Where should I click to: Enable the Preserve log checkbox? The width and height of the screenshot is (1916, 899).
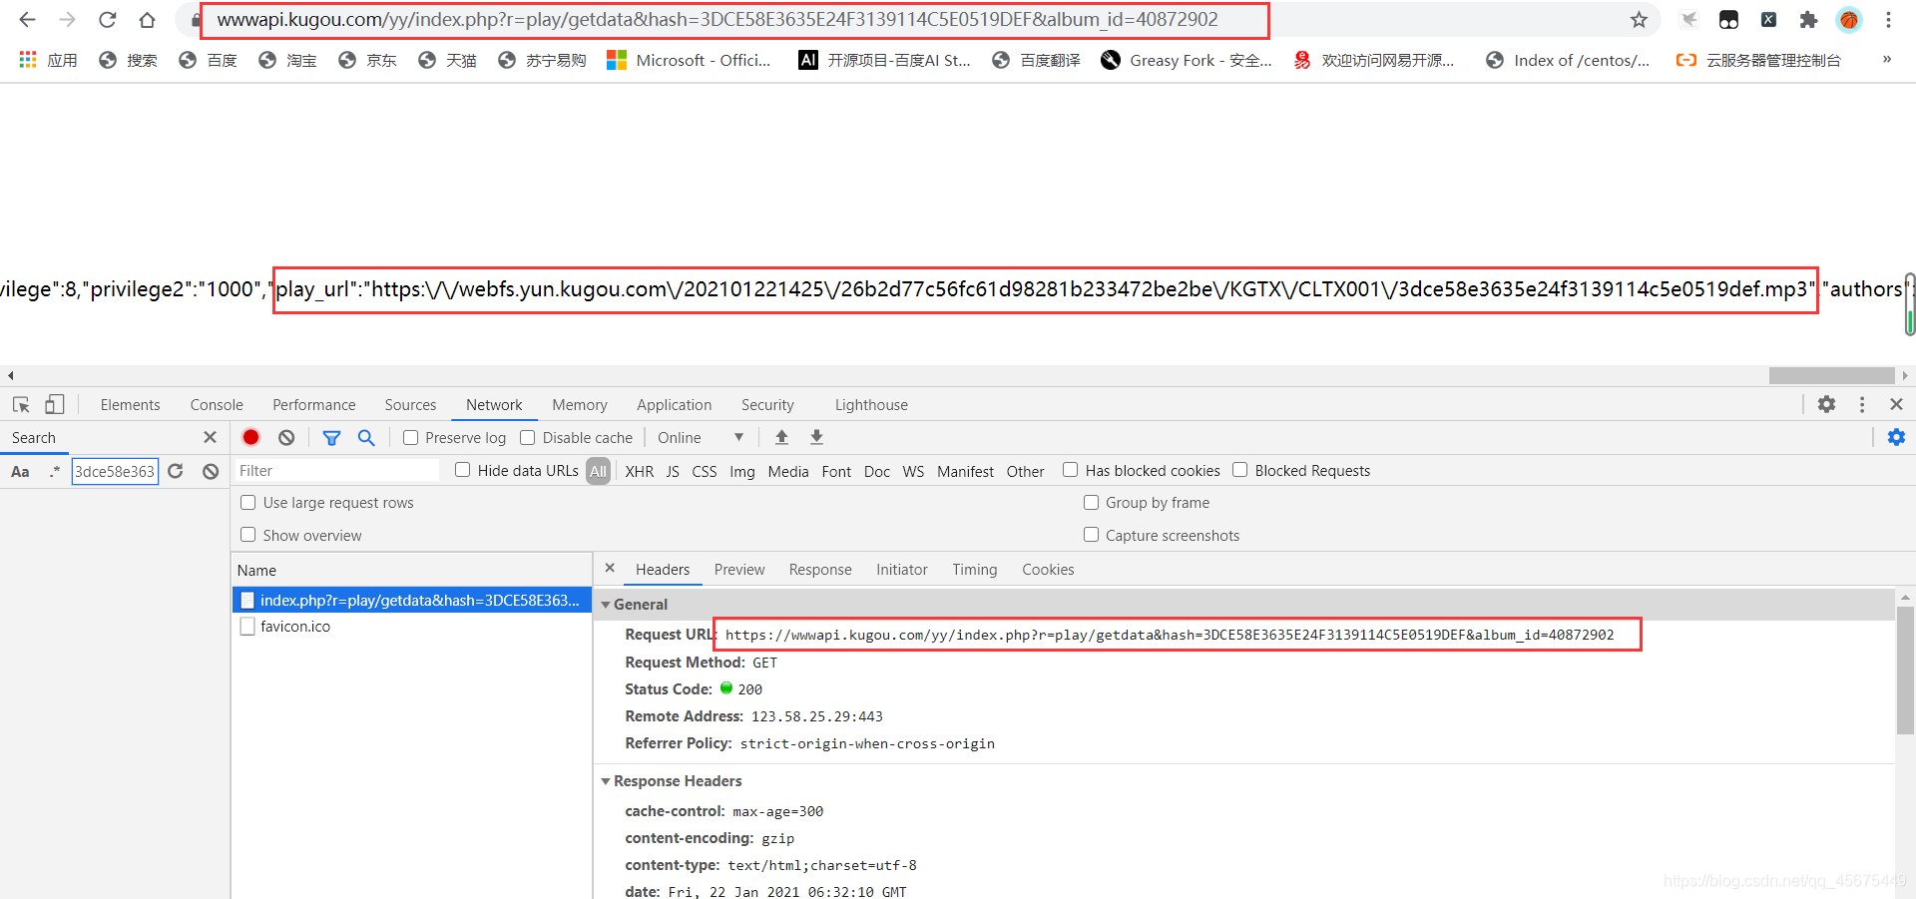(x=409, y=437)
